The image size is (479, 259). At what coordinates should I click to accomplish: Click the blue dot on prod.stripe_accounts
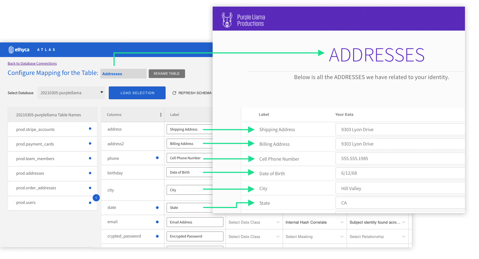click(90, 129)
